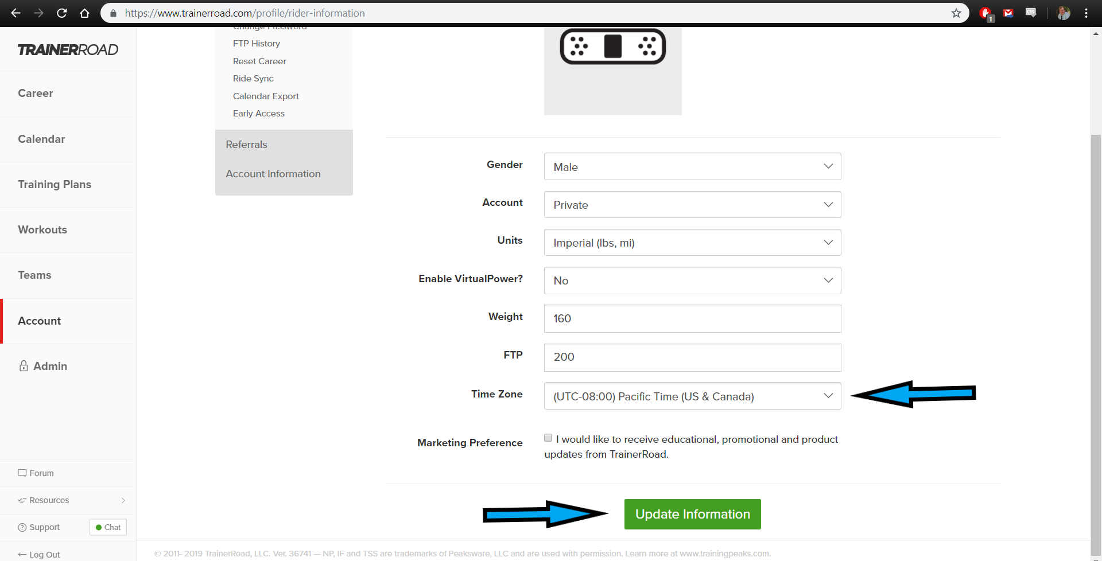Click the Update Information button
This screenshot has width=1102, height=561.
click(x=692, y=514)
